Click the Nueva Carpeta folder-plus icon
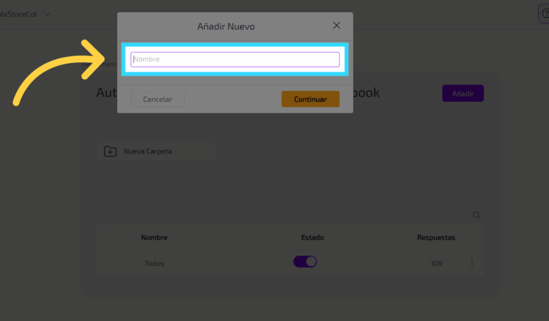549x321 pixels. tap(110, 152)
